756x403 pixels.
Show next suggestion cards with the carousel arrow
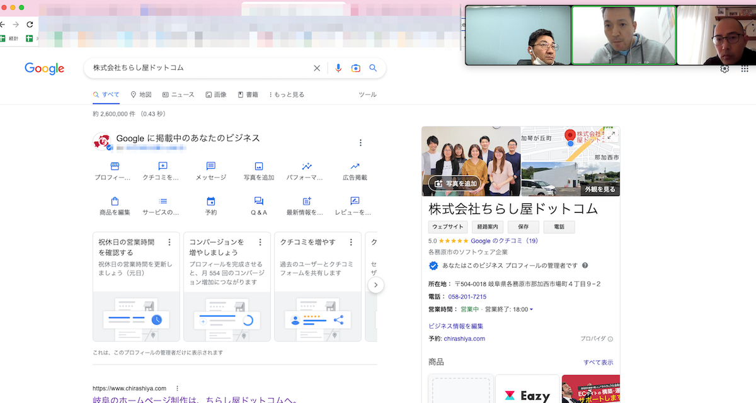(x=375, y=285)
